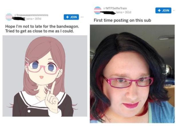The height and width of the screenshot is (126, 176).
Task: Open the overflow dots menu on right post
Action: (x=174, y=10)
